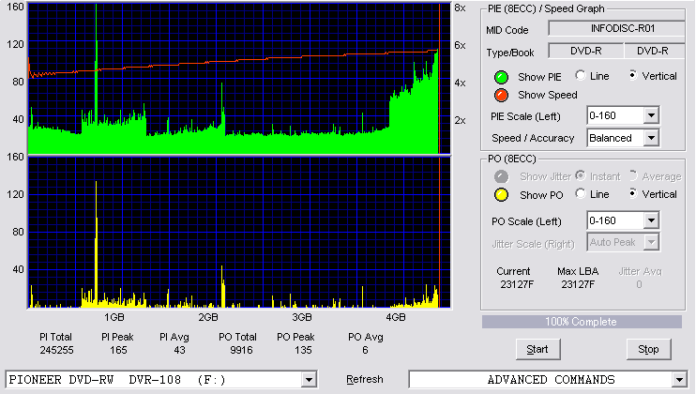Click the 2GB axis label

[x=207, y=317]
